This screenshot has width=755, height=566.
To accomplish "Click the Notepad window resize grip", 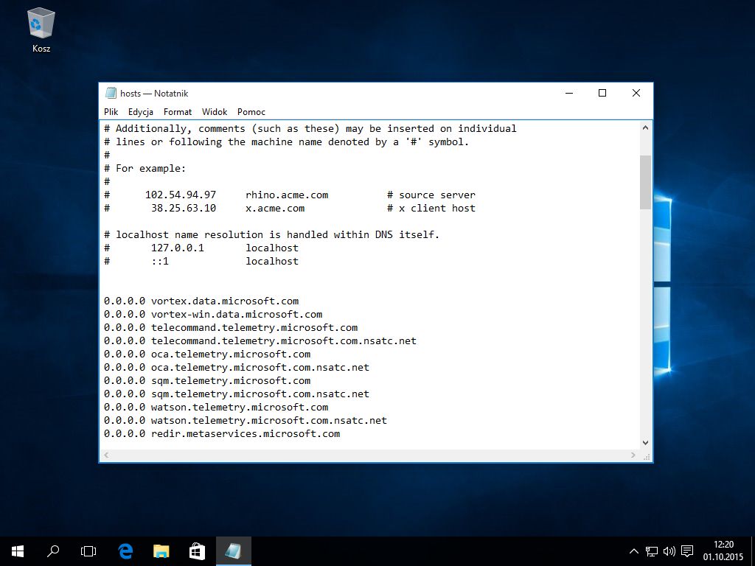I will click(646, 455).
